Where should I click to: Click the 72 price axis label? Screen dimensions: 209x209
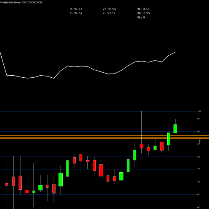click(199, 182)
